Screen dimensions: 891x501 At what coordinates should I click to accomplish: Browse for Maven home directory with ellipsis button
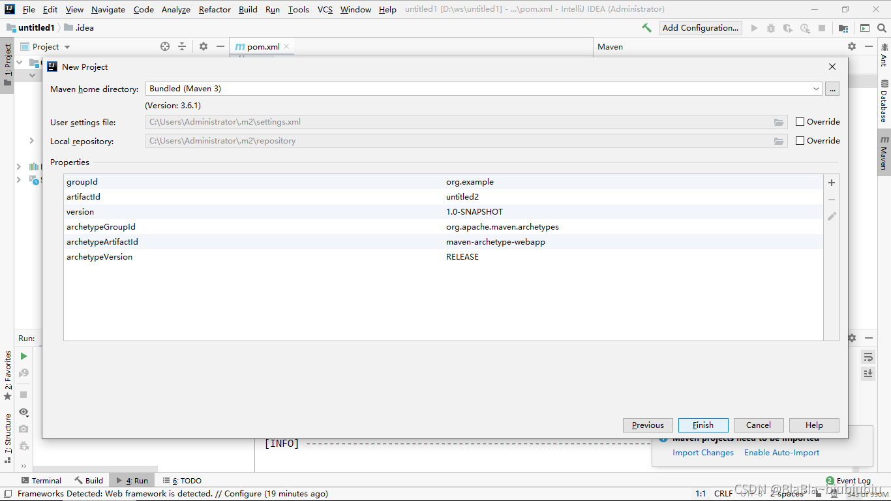[x=832, y=89]
